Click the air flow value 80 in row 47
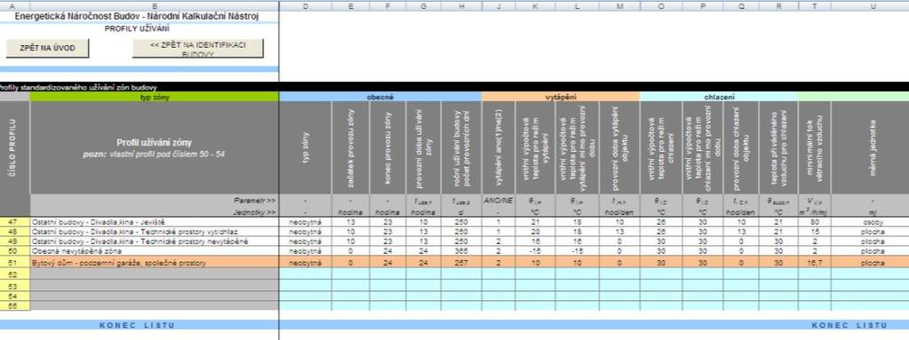 (x=815, y=222)
